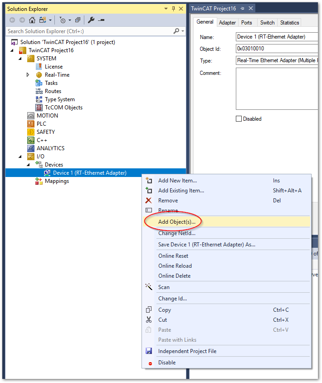Click the Pending Changes Filter clock icon
The width and height of the screenshot is (322, 383).
(x=63, y=20)
